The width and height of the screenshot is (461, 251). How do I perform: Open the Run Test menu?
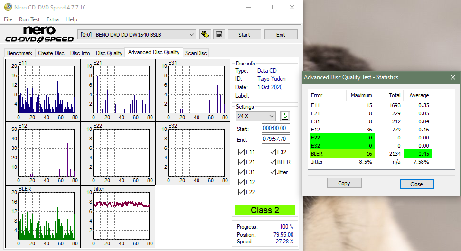(29, 19)
